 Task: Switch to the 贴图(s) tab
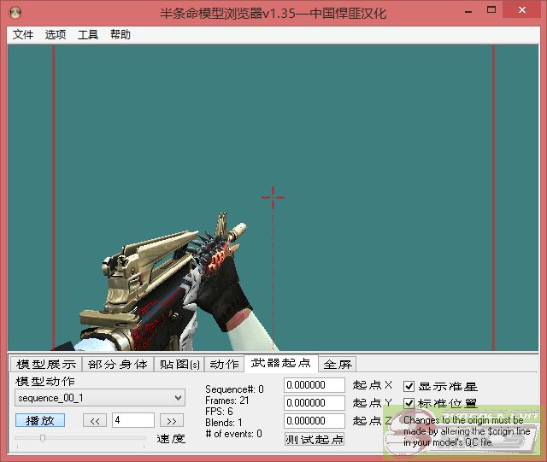click(179, 365)
